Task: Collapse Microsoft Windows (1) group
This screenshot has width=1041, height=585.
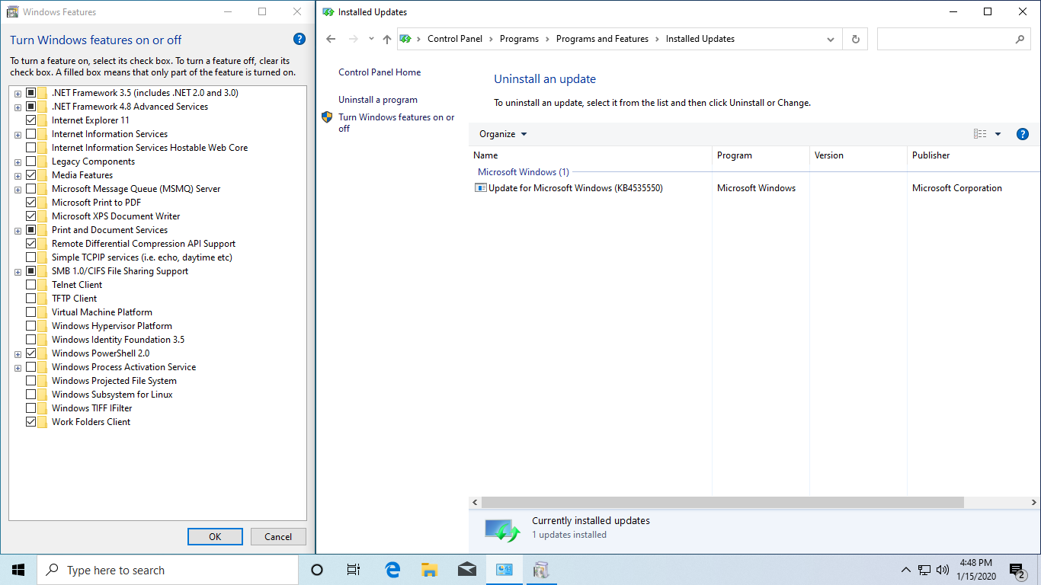Action: (523, 172)
